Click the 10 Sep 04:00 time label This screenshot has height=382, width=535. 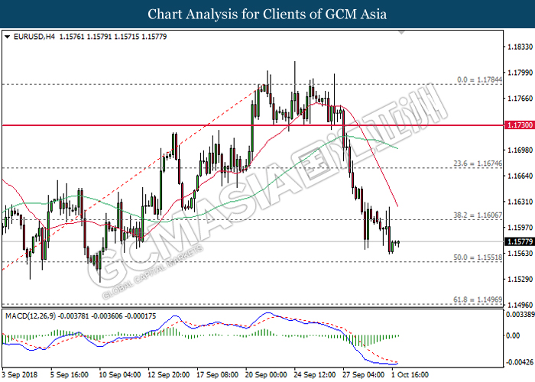[x=120, y=375]
